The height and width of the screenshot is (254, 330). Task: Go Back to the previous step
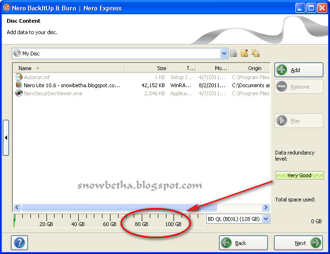(x=244, y=243)
